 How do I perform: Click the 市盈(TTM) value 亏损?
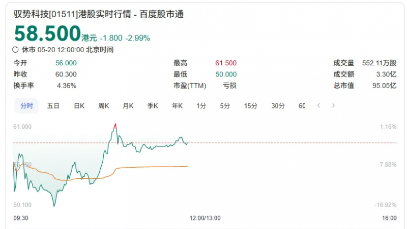[230, 86]
